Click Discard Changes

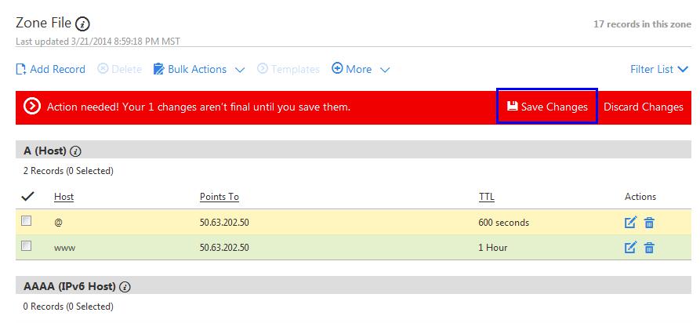pos(643,107)
